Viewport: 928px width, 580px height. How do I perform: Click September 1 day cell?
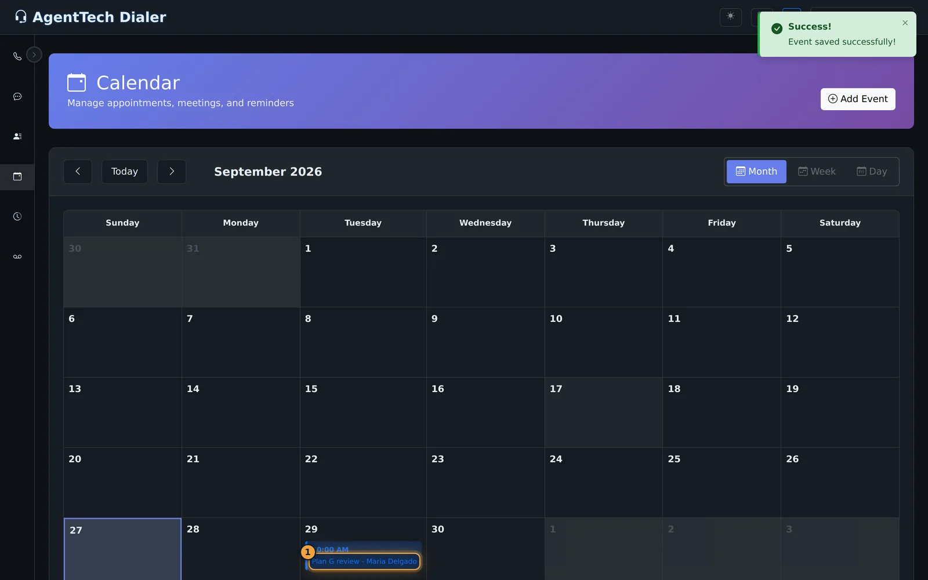click(363, 272)
